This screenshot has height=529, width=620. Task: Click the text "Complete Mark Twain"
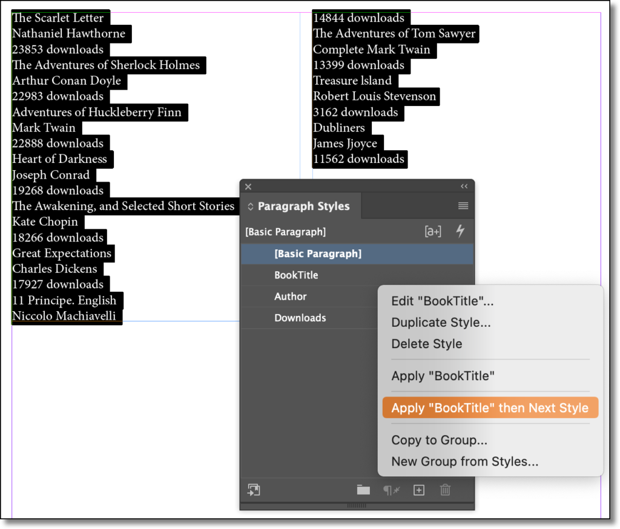371,50
